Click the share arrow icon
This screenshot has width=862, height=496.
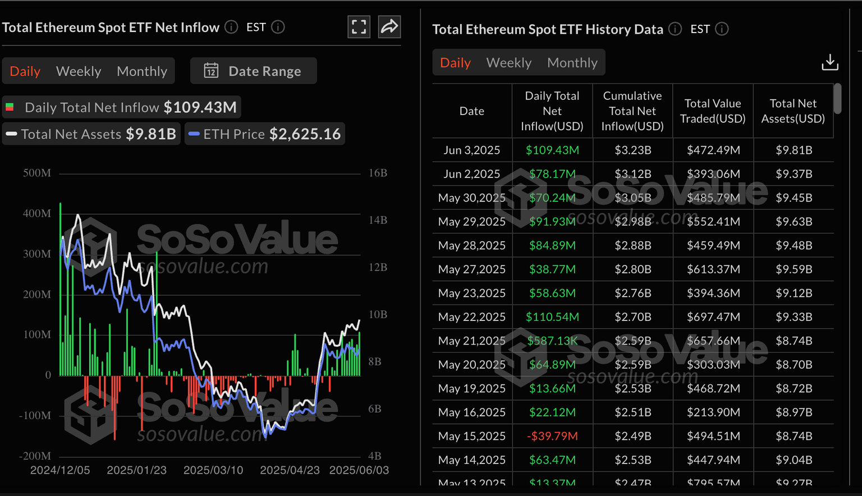(x=389, y=26)
